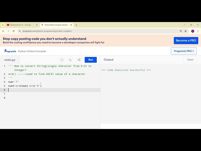Viewport: 201px width, 151px height.
Task: Place cursor on empty line 7
Action: [54, 94]
